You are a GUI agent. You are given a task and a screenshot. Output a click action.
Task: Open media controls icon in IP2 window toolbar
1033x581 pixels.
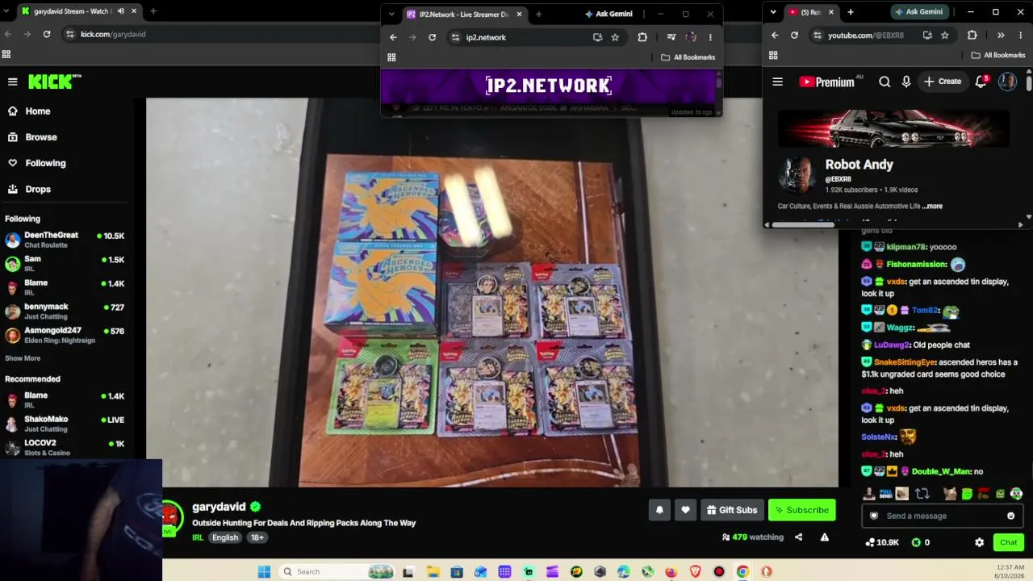(671, 37)
